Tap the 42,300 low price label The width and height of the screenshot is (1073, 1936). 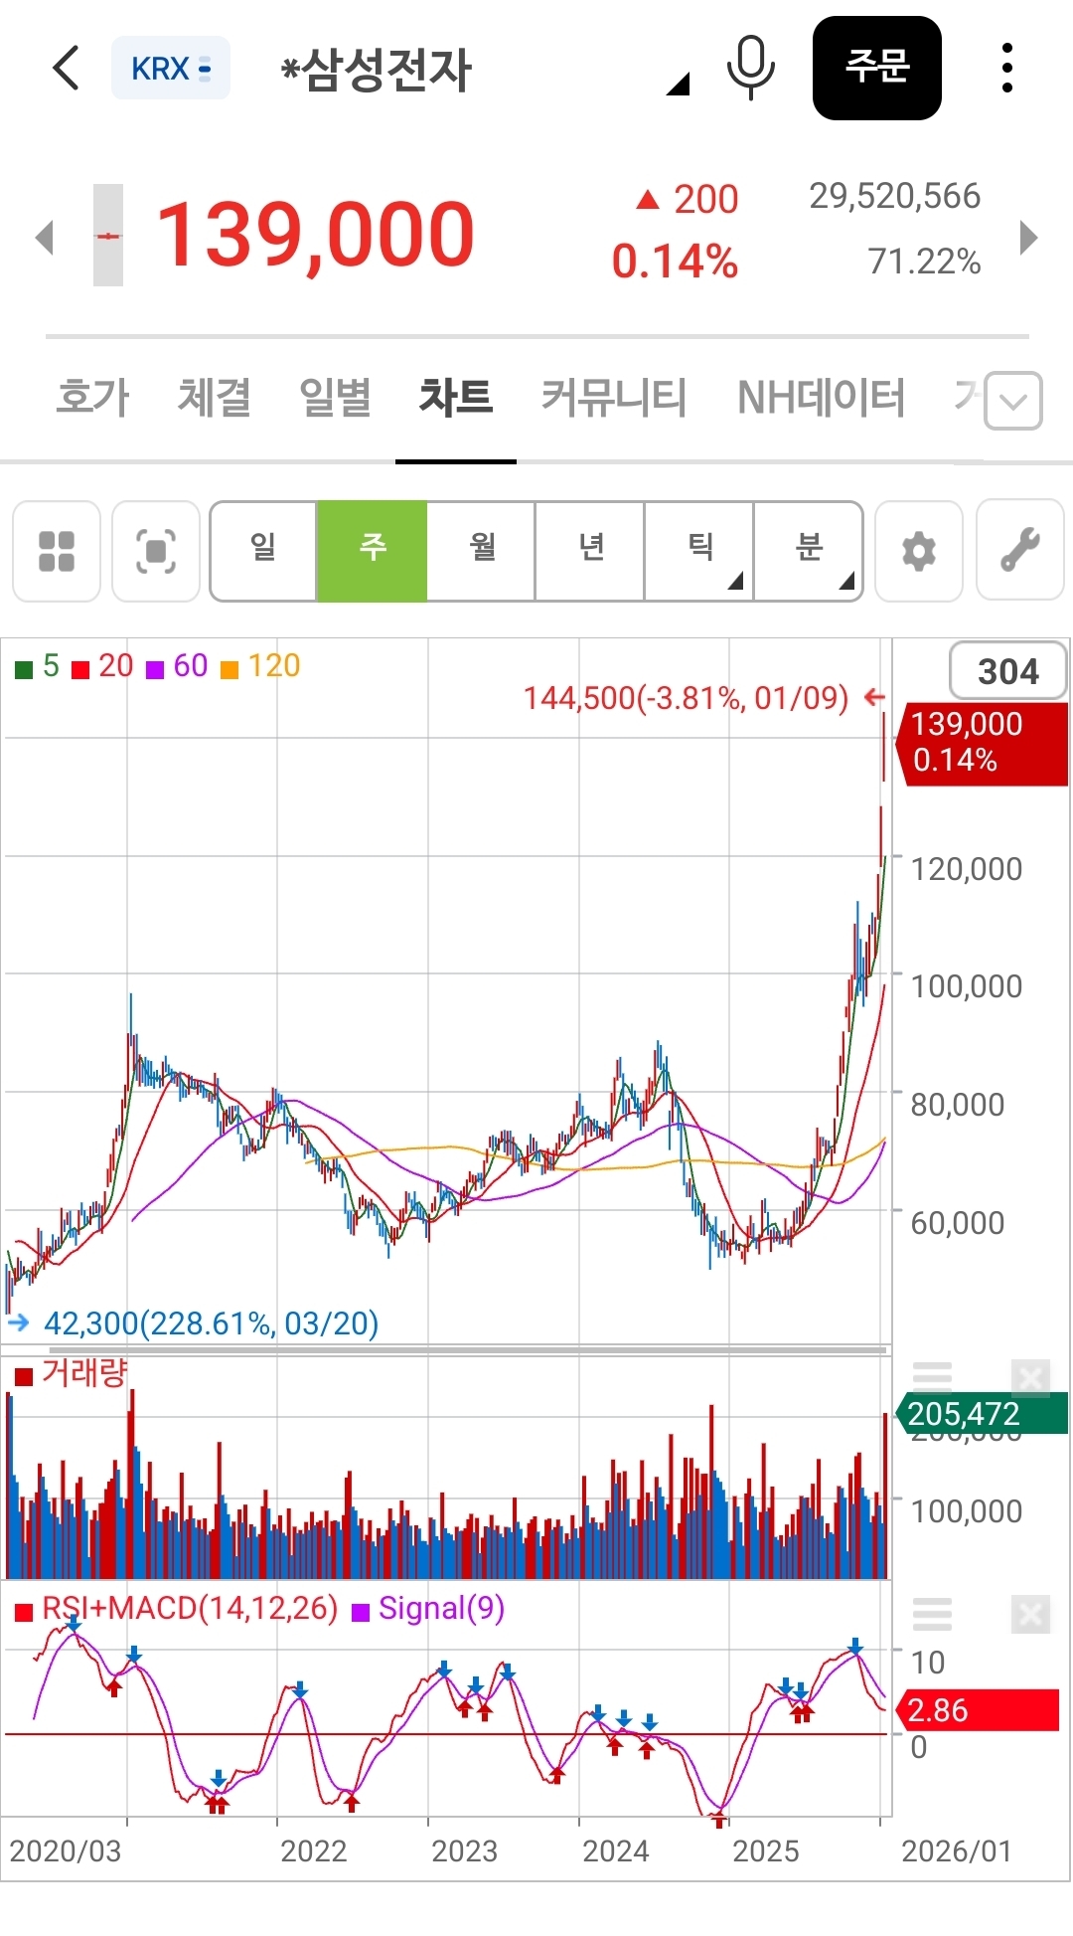pos(212,1323)
